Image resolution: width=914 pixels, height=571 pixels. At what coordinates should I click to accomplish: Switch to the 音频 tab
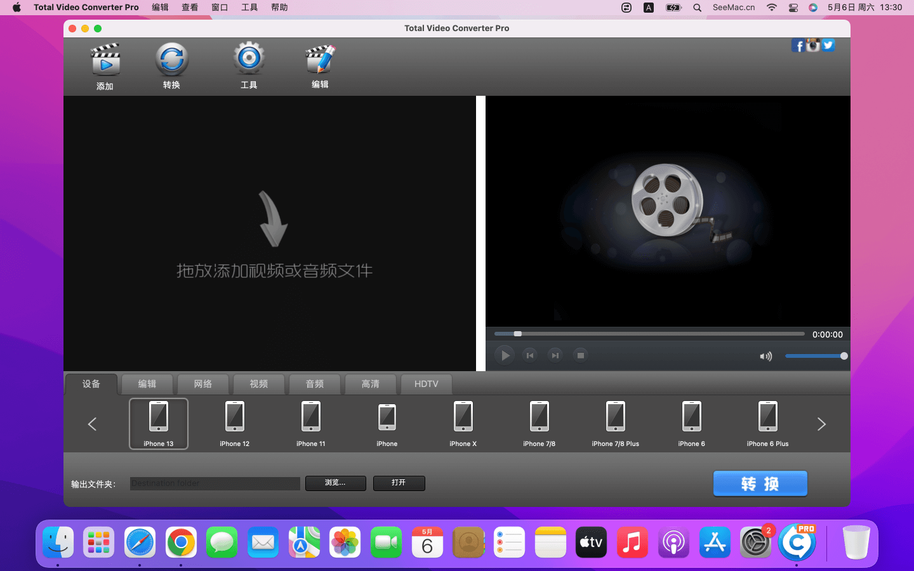click(315, 384)
